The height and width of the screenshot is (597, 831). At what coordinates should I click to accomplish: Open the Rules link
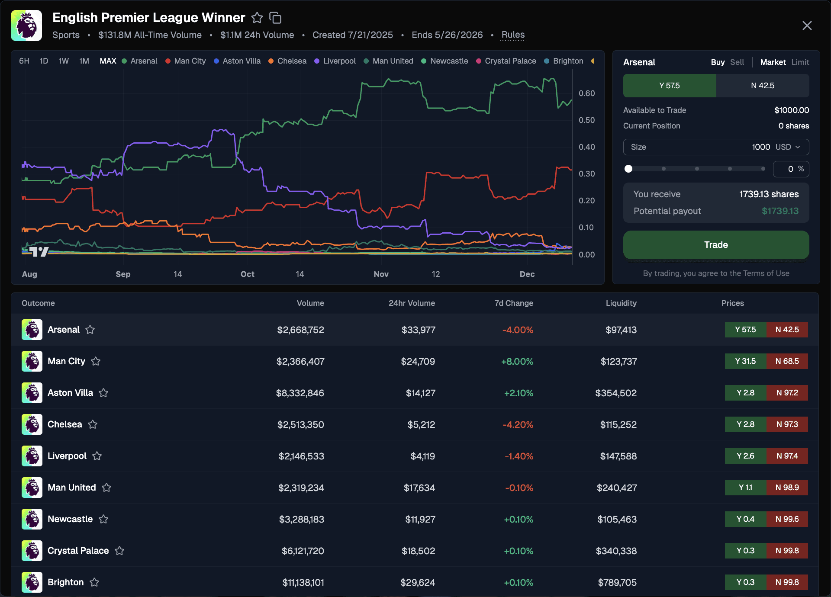click(513, 35)
